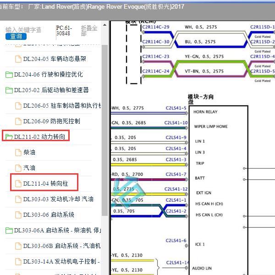Click the WIPER LIMP HOME pin label

pos(211,126)
